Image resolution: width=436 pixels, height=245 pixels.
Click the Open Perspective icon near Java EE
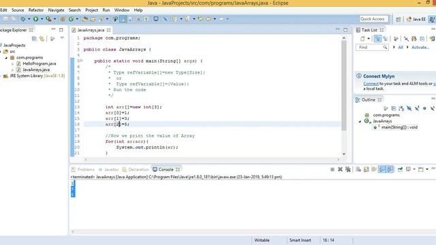pyautogui.click(x=399, y=19)
